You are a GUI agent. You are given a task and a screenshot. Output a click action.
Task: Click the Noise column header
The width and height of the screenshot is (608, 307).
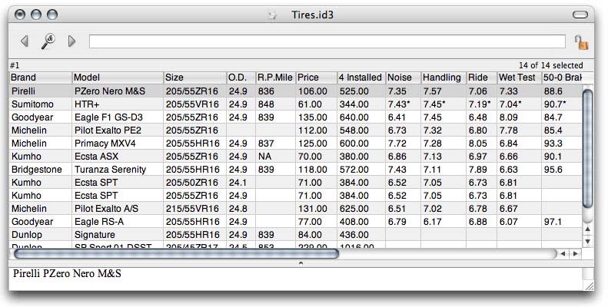[x=404, y=78]
